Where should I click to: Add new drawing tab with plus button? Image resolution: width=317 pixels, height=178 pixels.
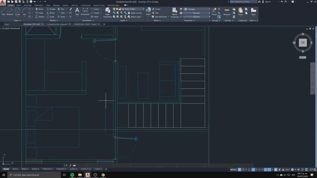click(x=104, y=24)
